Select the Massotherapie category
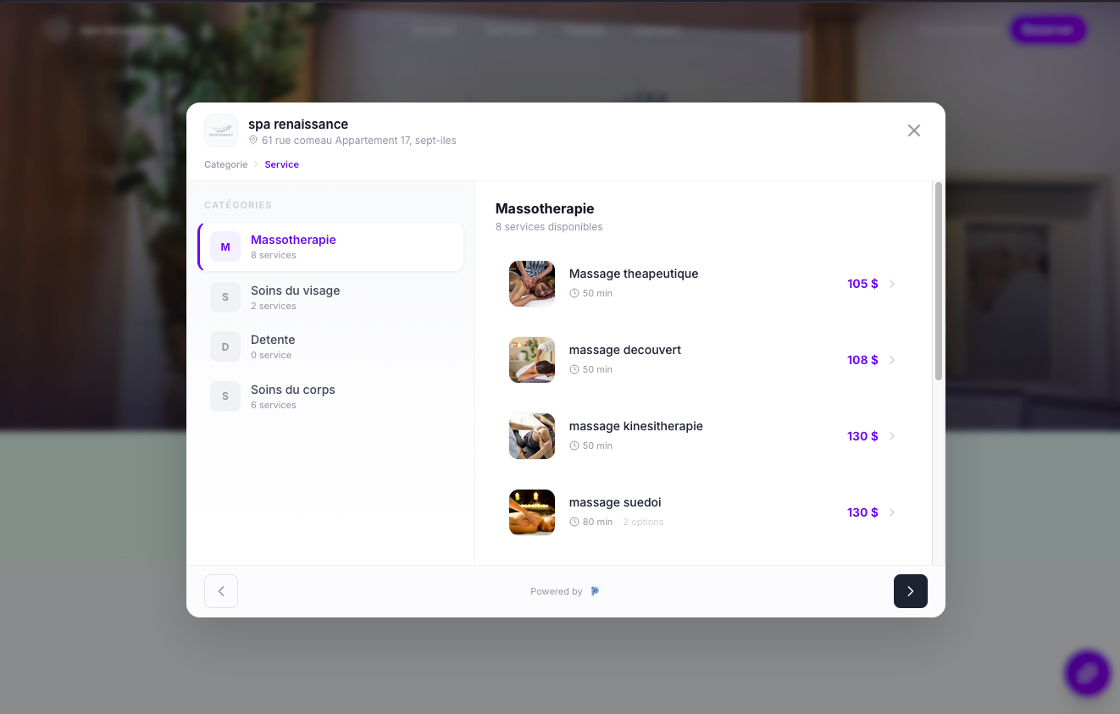1120x714 pixels. click(x=330, y=246)
